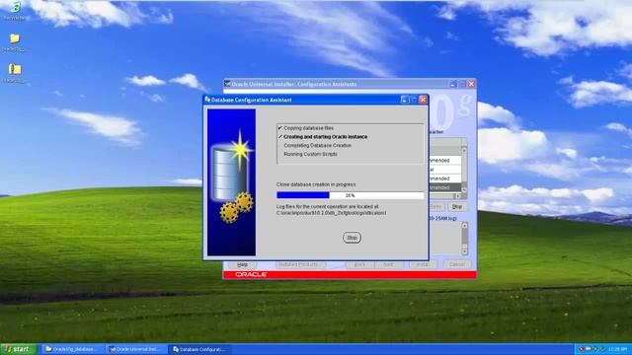Click the assistants list horizontal scroll right arrow

458,196
